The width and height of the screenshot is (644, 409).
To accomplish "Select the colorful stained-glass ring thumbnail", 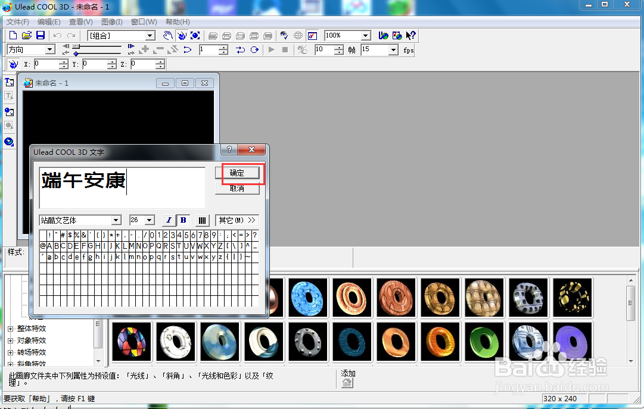I will tap(132, 342).
